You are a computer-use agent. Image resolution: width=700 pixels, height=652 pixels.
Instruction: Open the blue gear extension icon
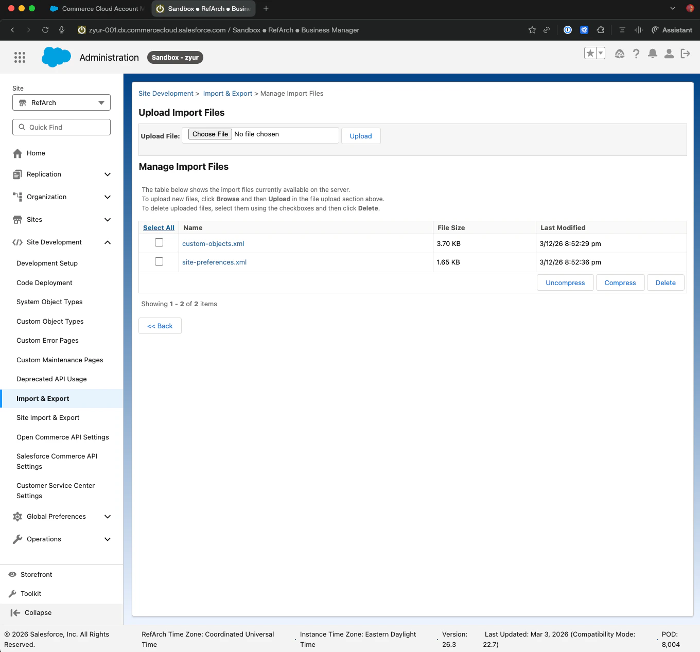(584, 30)
